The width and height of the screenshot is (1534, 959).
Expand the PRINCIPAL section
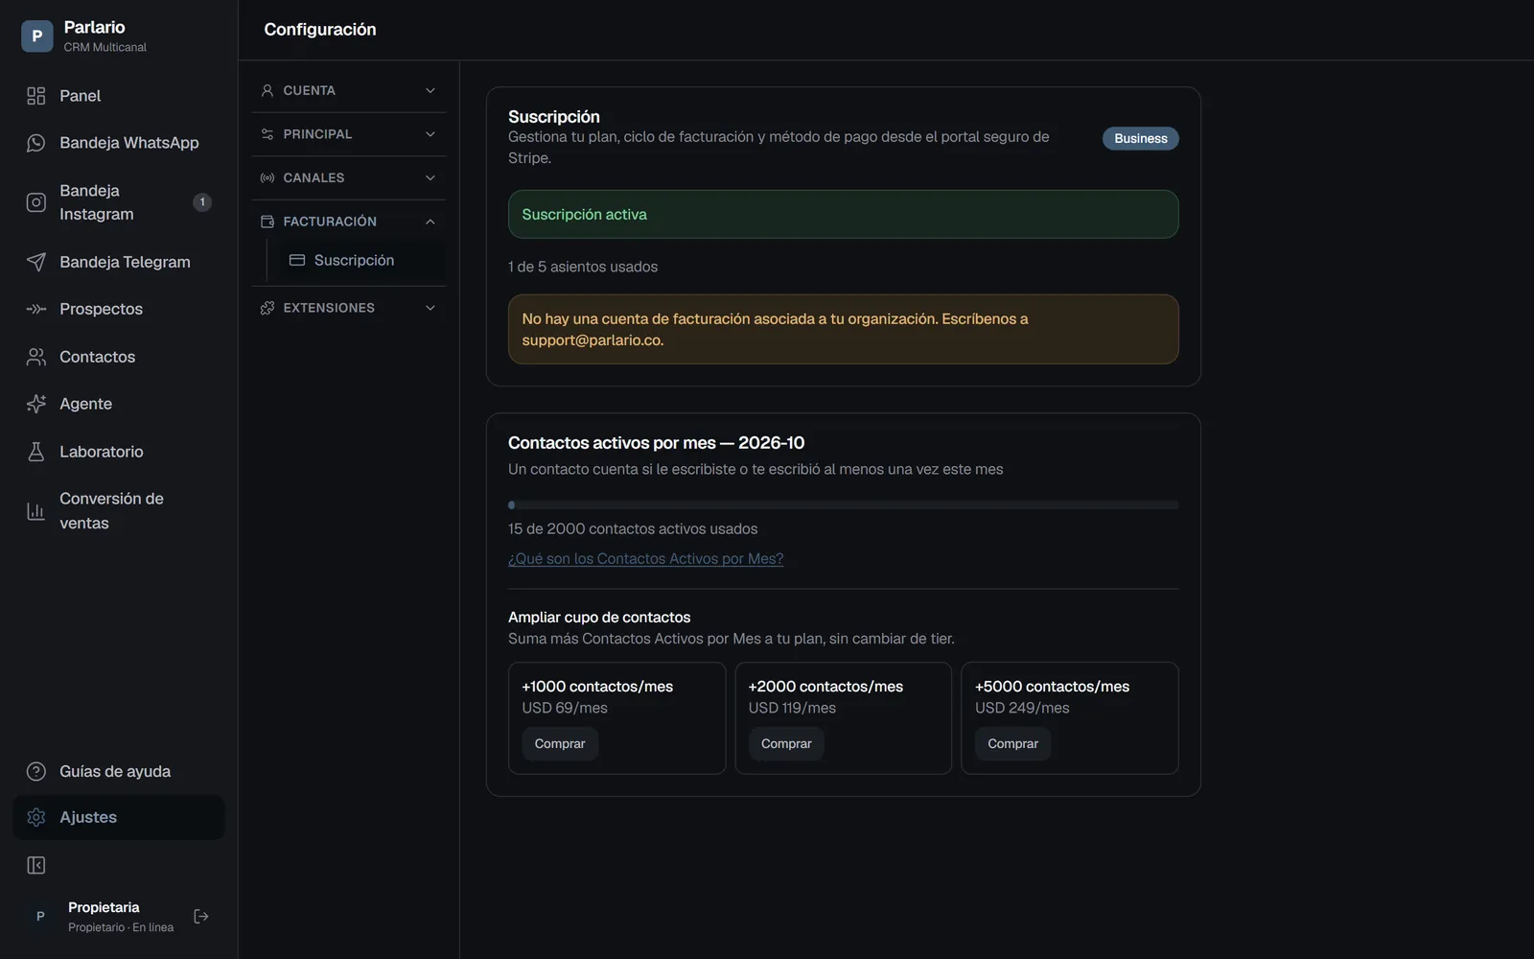coord(349,134)
